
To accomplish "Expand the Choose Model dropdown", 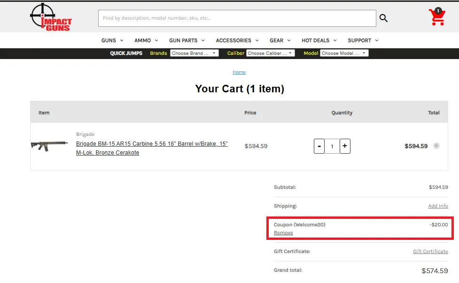I will pos(344,53).
